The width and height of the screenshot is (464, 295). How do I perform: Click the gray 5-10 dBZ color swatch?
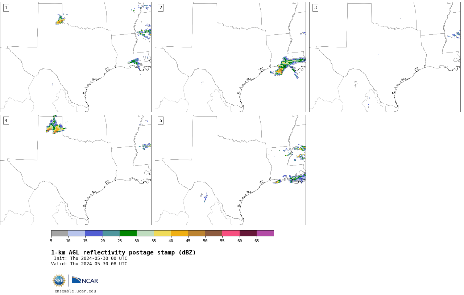(60, 233)
